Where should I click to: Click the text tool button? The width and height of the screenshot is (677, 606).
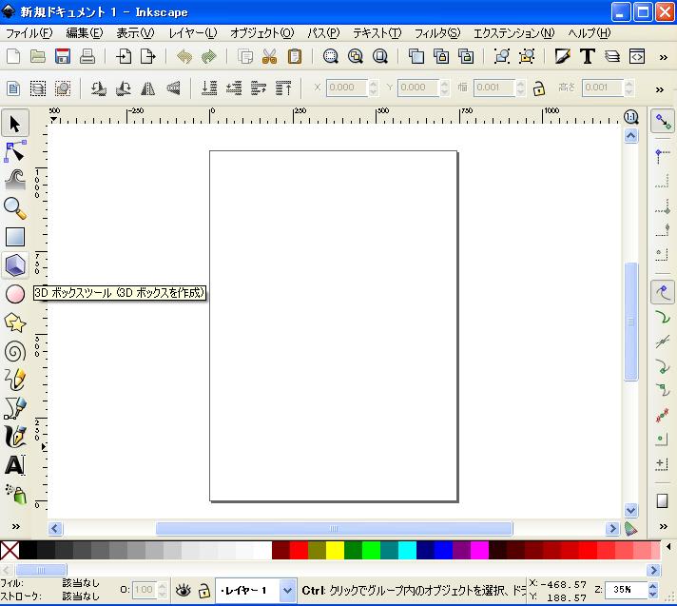point(15,465)
